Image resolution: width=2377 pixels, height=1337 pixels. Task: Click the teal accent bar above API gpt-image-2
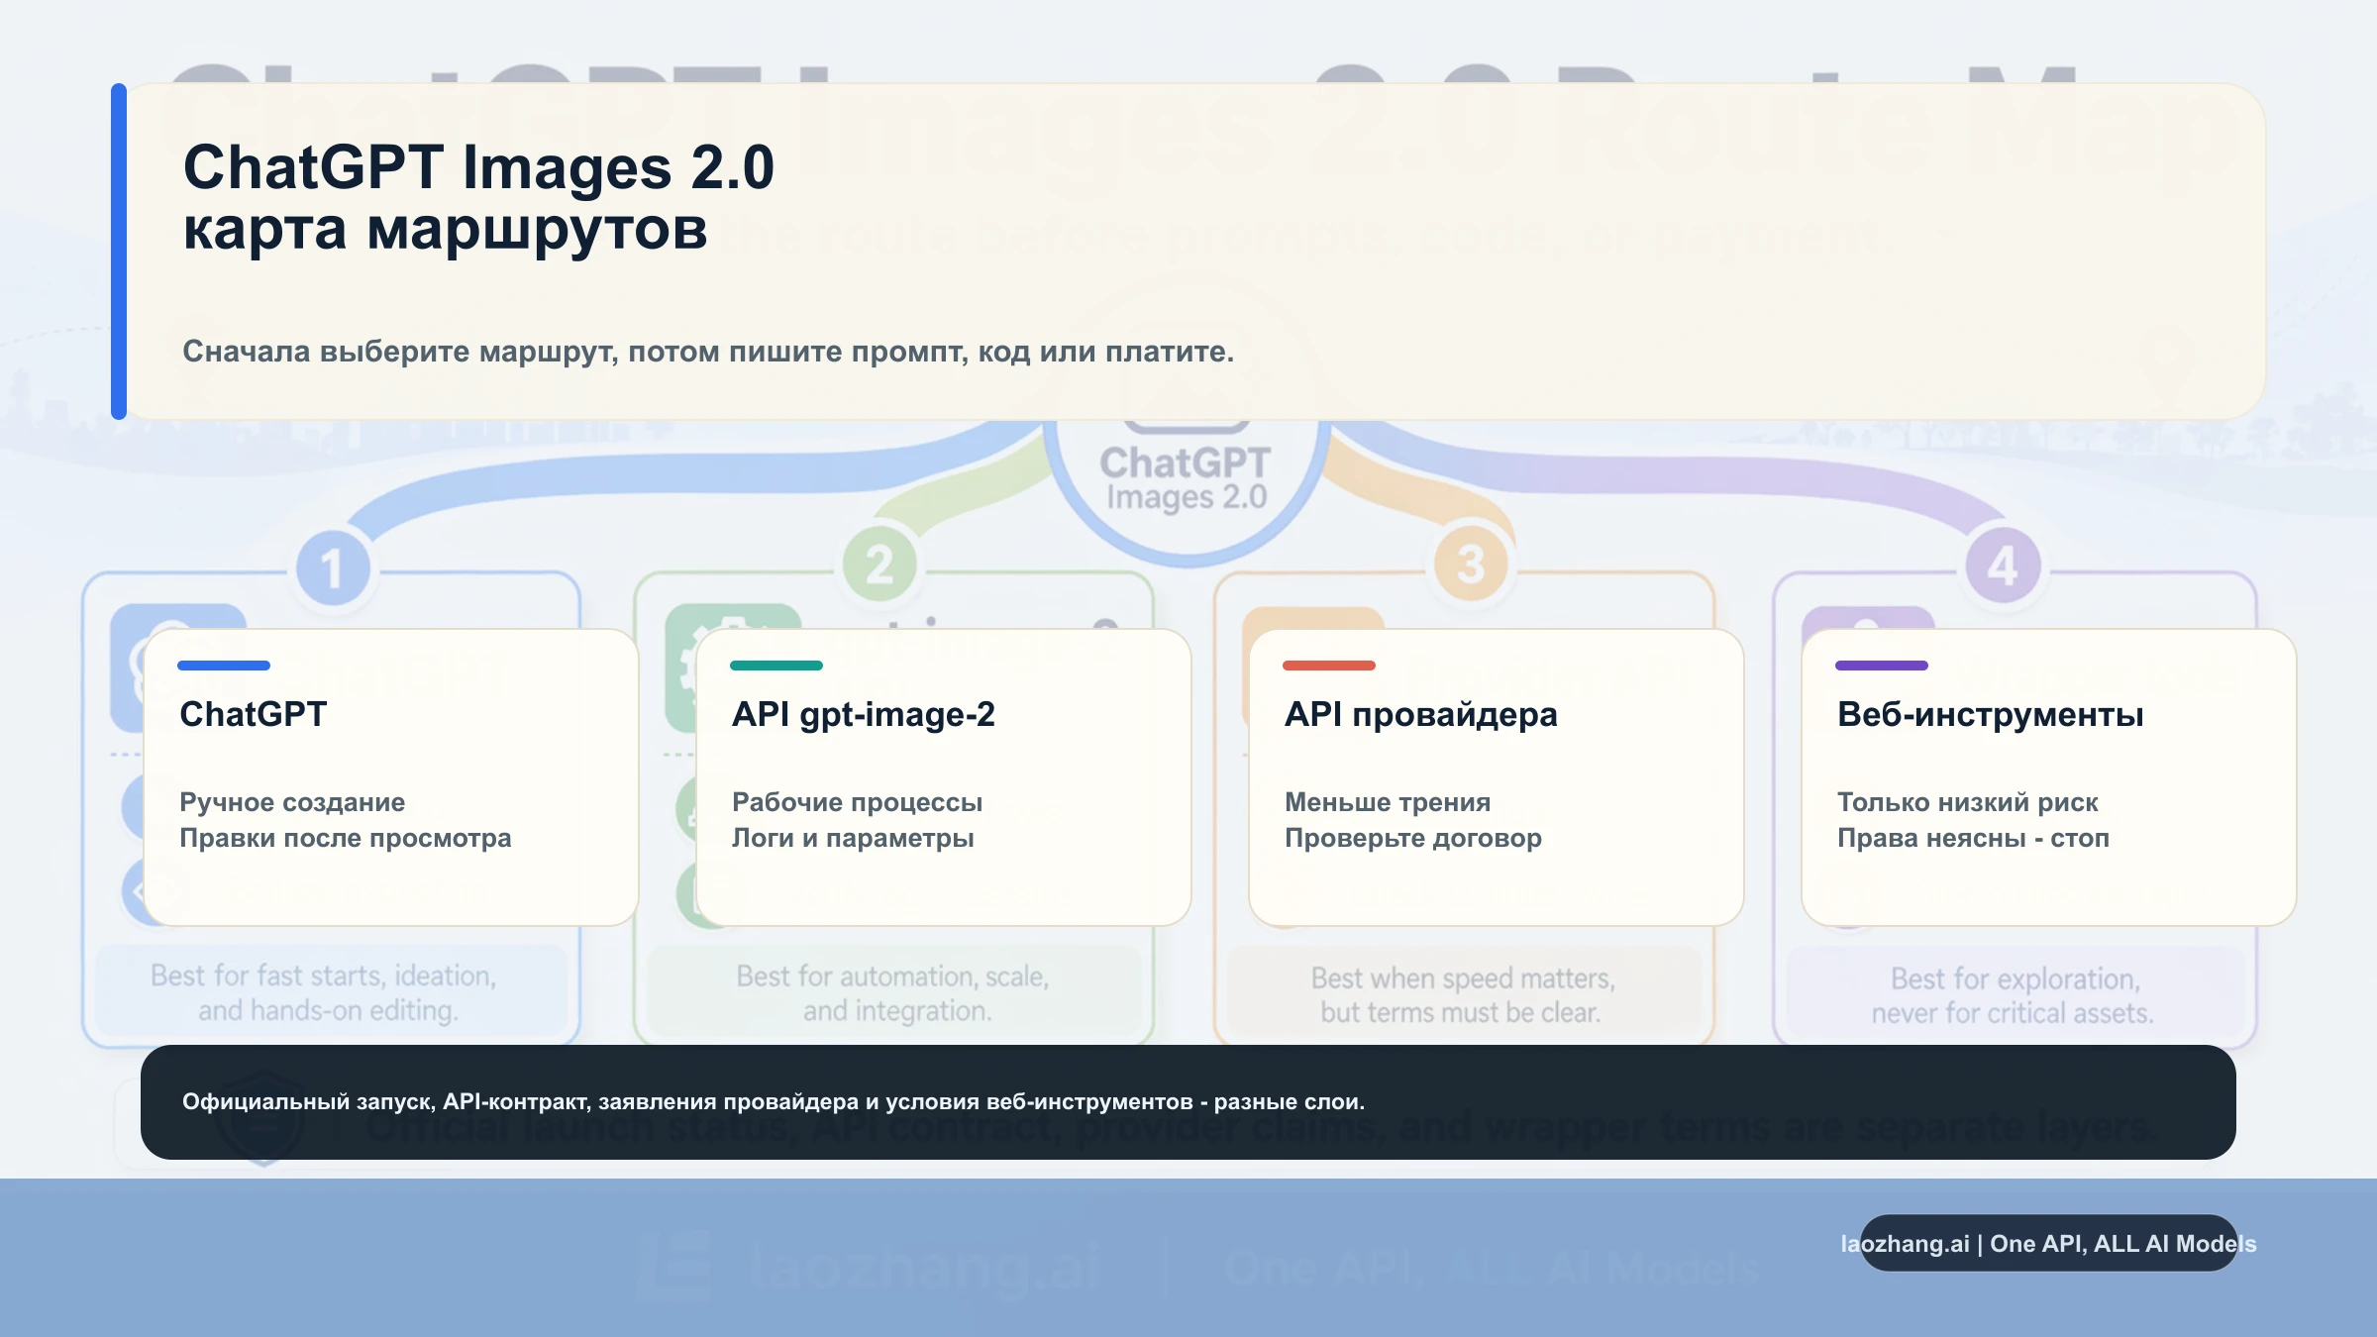[x=776, y=666]
